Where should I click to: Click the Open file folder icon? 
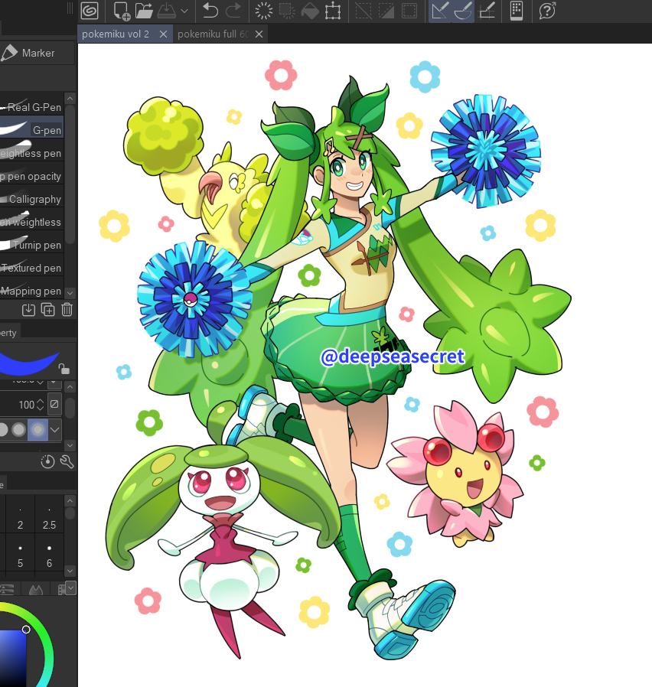pos(144,11)
